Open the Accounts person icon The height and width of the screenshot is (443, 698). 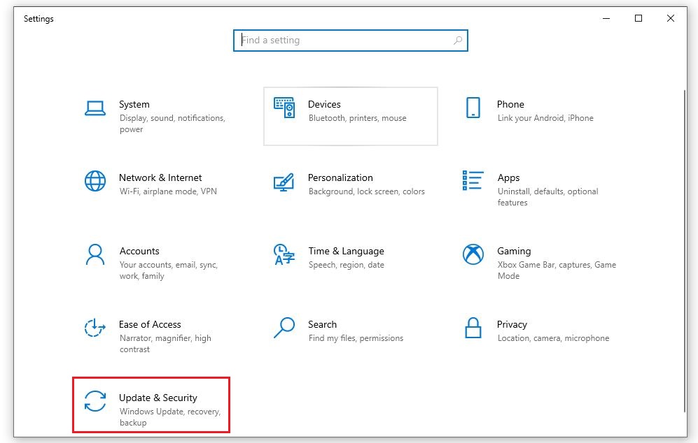tap(95, 254)
